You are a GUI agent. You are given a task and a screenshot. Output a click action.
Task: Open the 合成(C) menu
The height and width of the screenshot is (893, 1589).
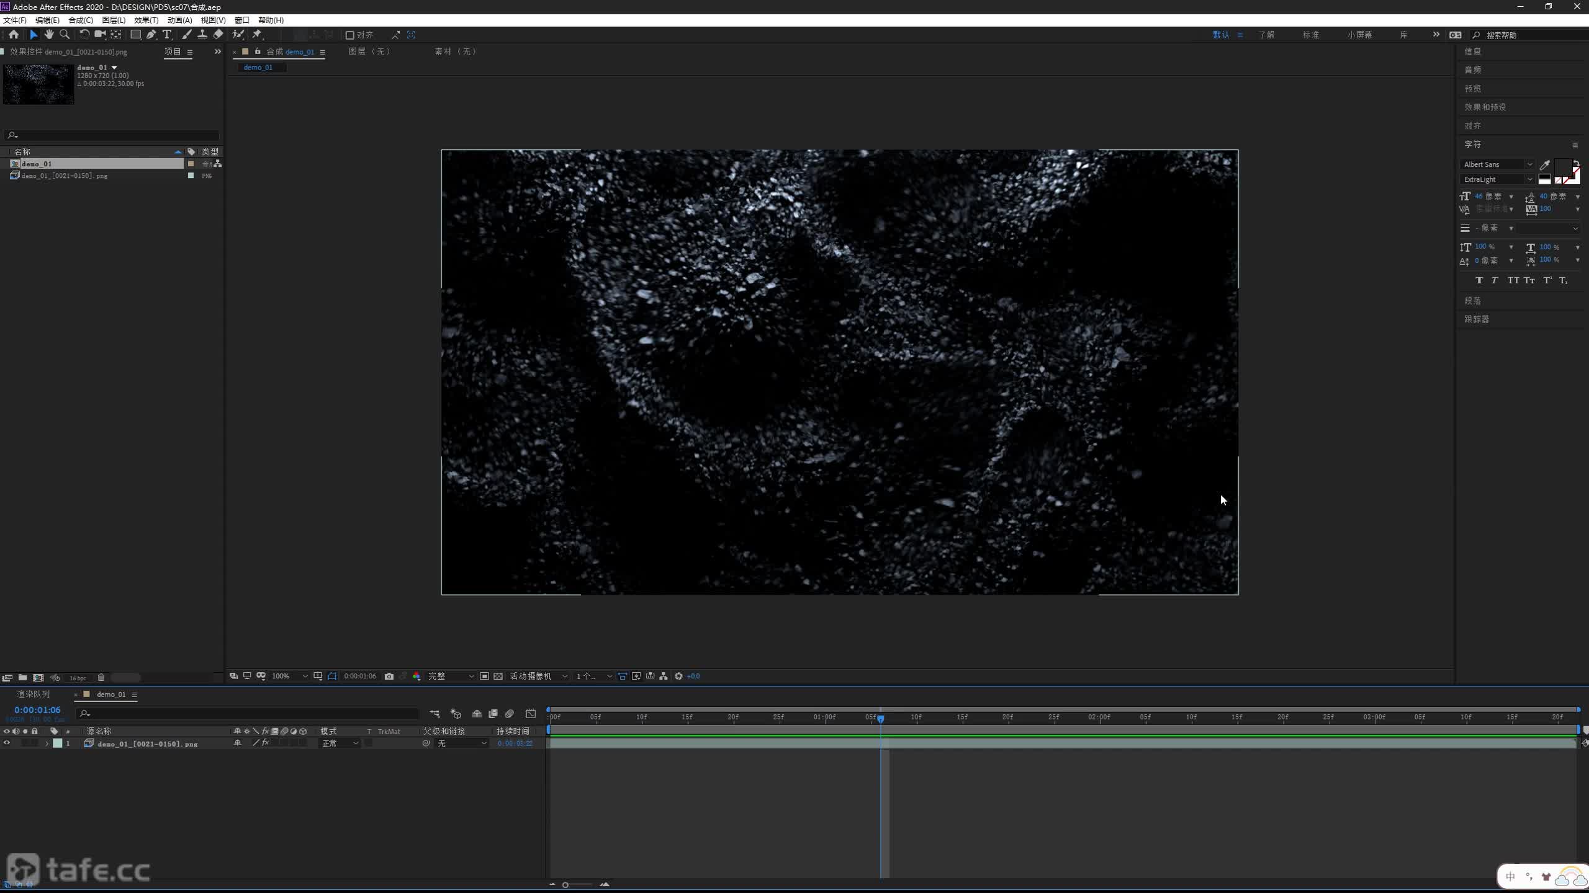(81, 20)
